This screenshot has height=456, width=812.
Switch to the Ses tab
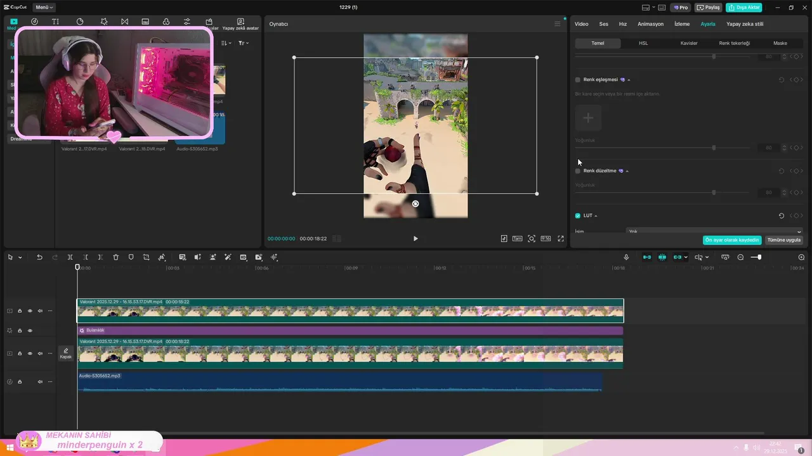(604, 24)
